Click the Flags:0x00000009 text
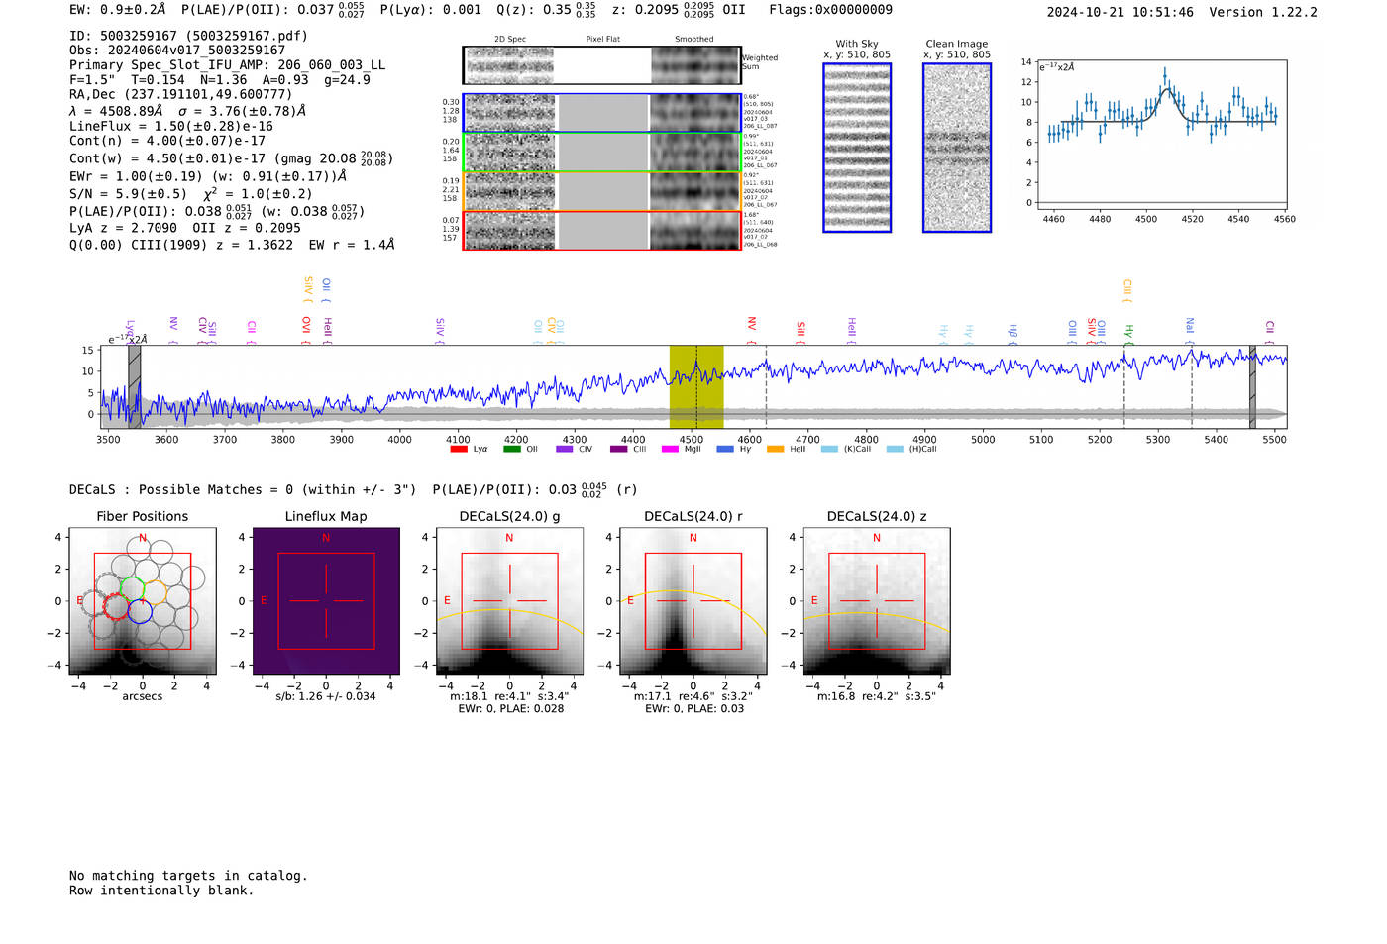1387x944 pixels. pyautogui.click(x=830, y=10)
